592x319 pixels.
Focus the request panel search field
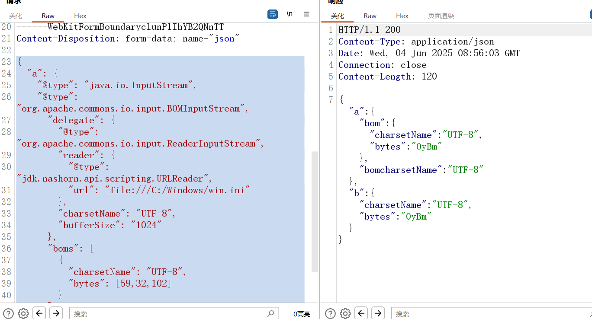[x=173, y=313]
